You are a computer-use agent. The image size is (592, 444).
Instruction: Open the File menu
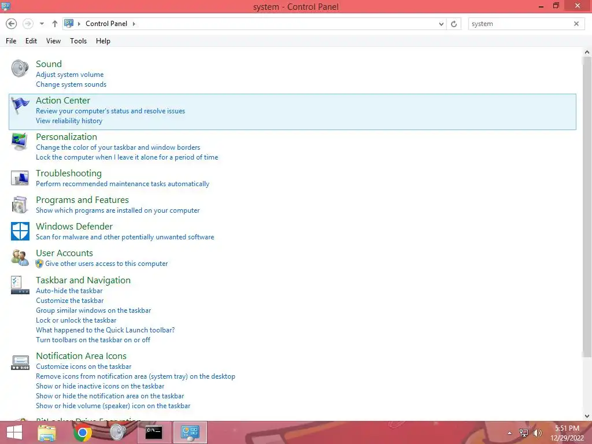(x=11, y=41)
